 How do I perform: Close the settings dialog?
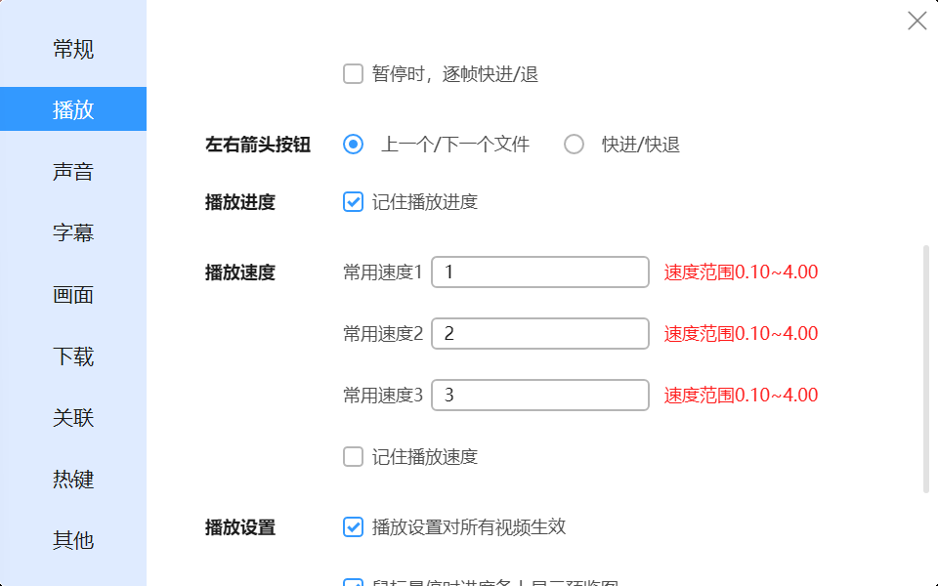[x=915, y=21]
